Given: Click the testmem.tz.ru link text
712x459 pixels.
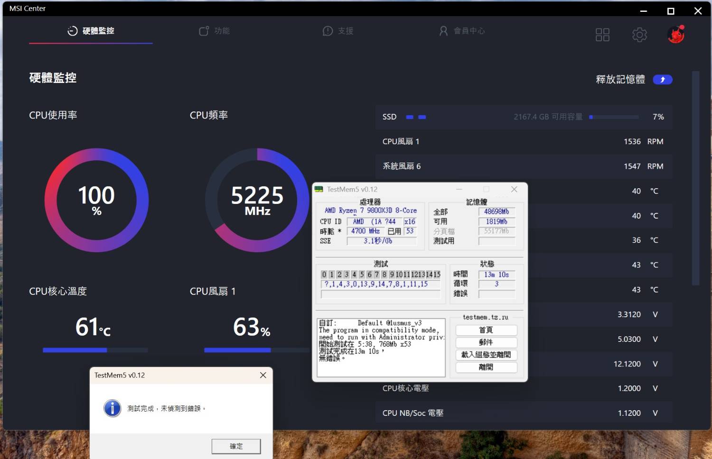Looking at the screenshot, I should tap(486, 317).
